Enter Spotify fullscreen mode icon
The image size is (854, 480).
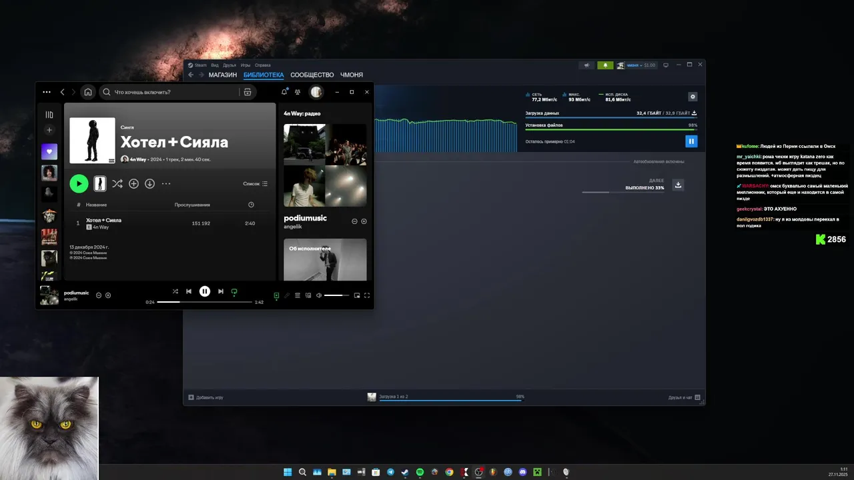pyautogui.click(x=367, y=295)
